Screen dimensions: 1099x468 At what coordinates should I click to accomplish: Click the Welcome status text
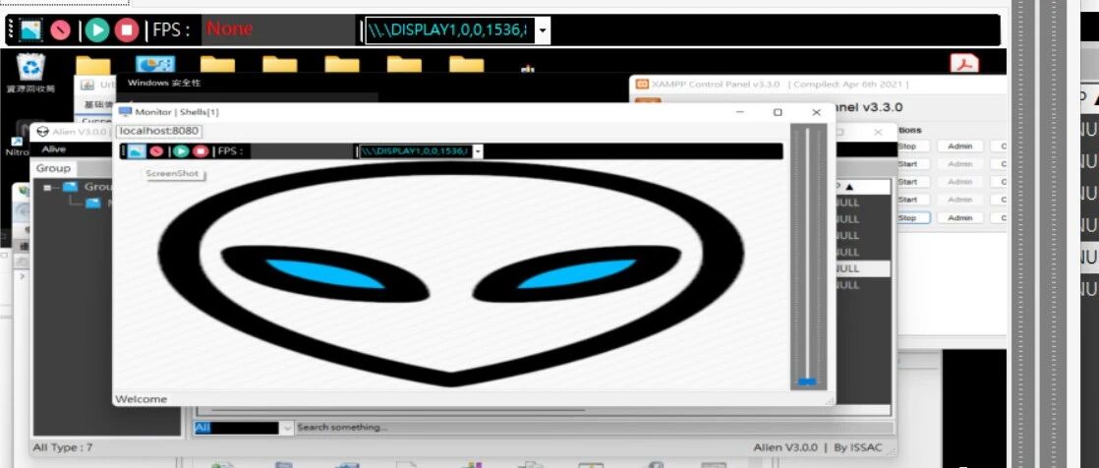tap(141, 399)
